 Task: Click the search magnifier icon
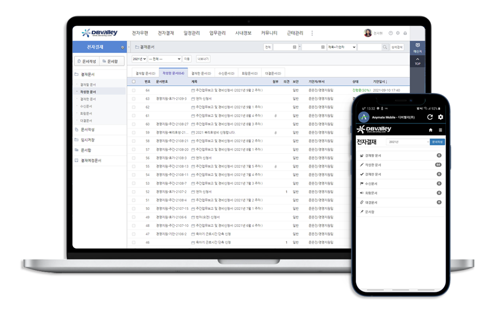pos(385,47)
